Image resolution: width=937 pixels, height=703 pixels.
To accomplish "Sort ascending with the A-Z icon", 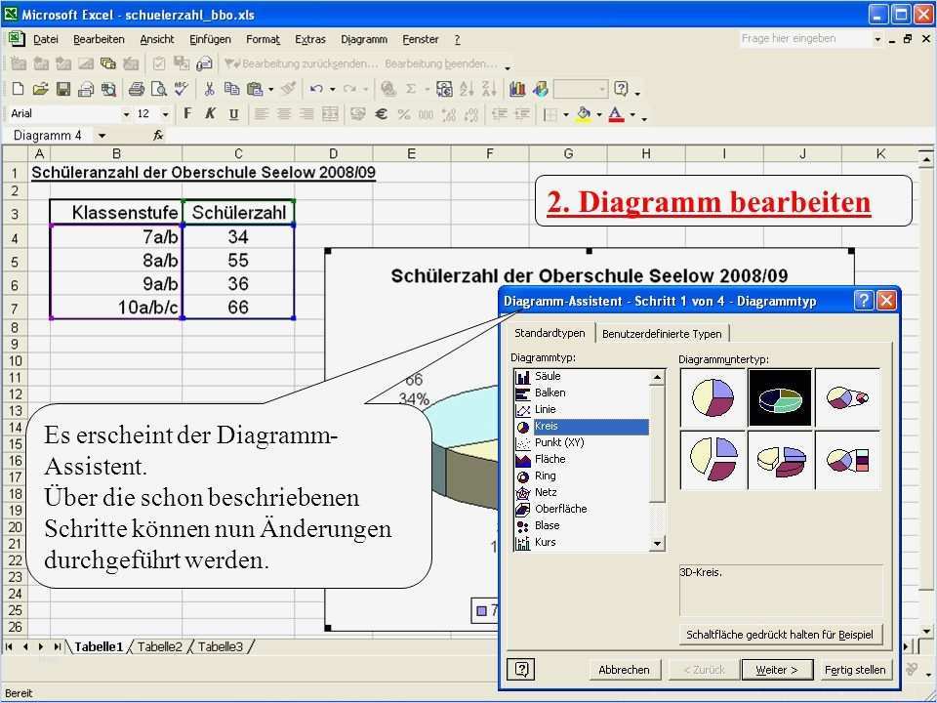I will tap(467, 89).
